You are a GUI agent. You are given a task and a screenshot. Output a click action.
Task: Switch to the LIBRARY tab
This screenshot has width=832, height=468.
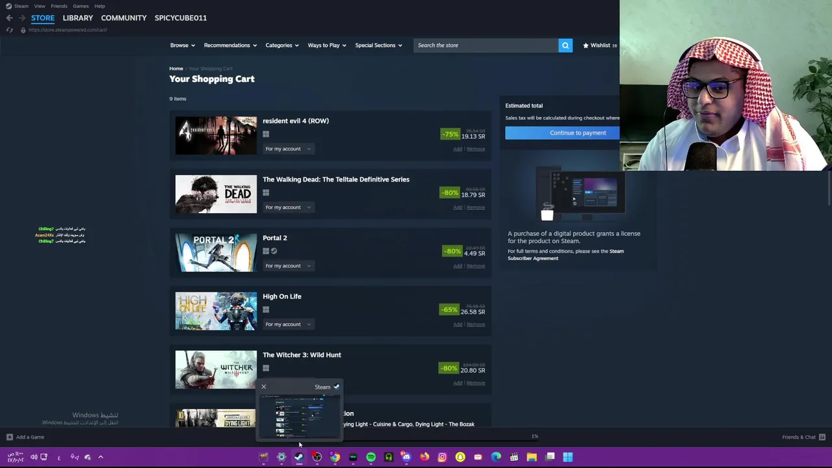[x=78, y=18]
